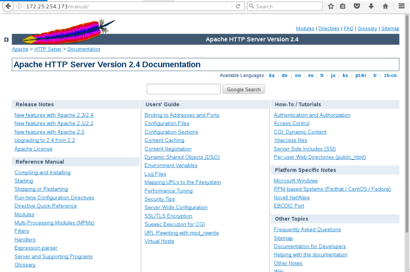Open Authentication and Authorization
This screenshot has height=272, width=410.
[312, 115]
